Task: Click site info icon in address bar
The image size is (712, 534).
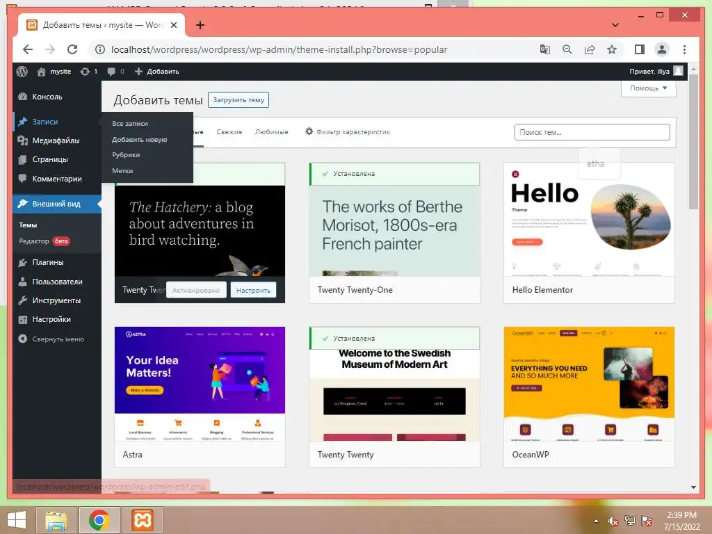Action: coord(100,49)
